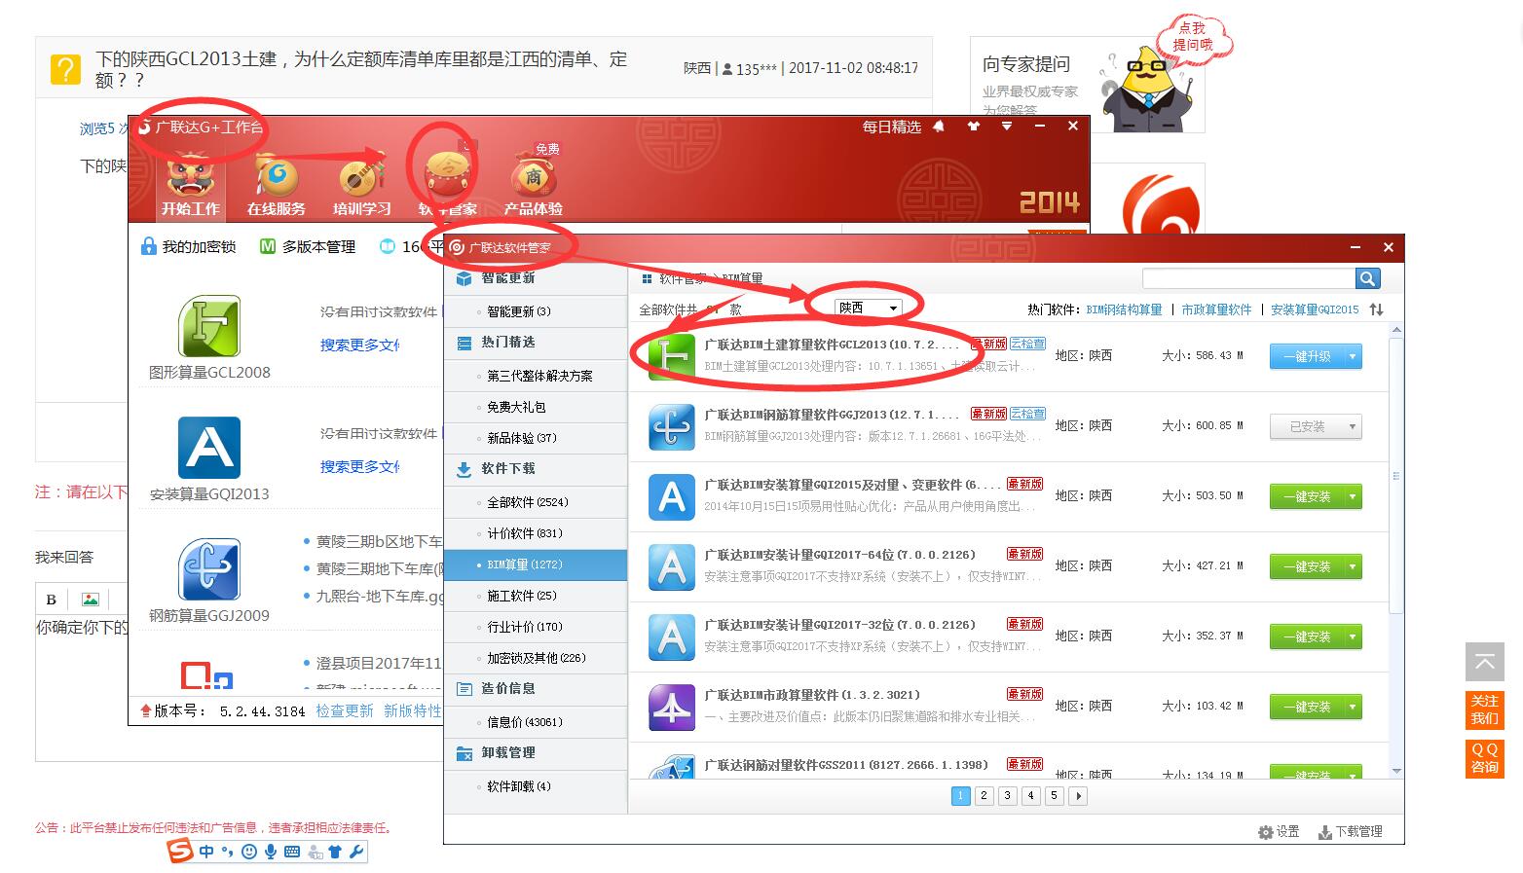
Task: Click 一键升级 for GCL2013
Action: (x=1306, y=356)
